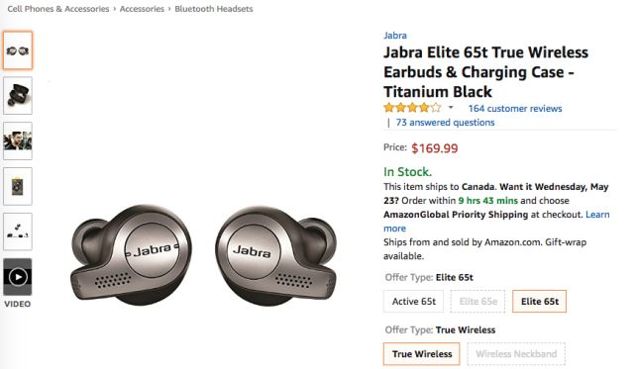Select the Elite 65t offer option
Image resolution: width=634 pixels, height=369 pixels.
point(539,302)
